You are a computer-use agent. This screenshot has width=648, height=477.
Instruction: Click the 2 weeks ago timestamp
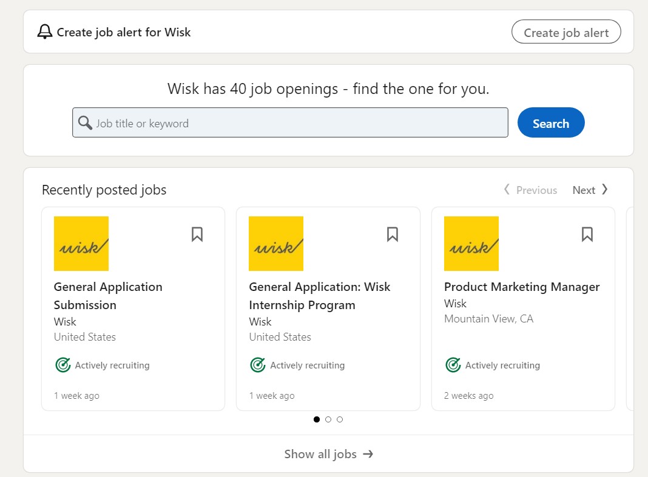click(x=468, y=396)
